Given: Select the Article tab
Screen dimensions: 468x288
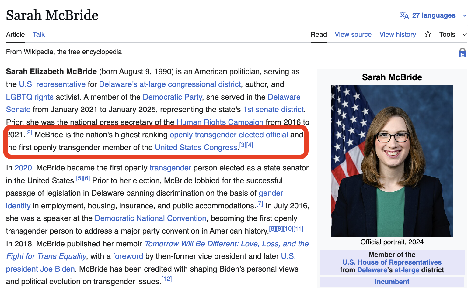Looking at the screenshot, I should (16, 34).
